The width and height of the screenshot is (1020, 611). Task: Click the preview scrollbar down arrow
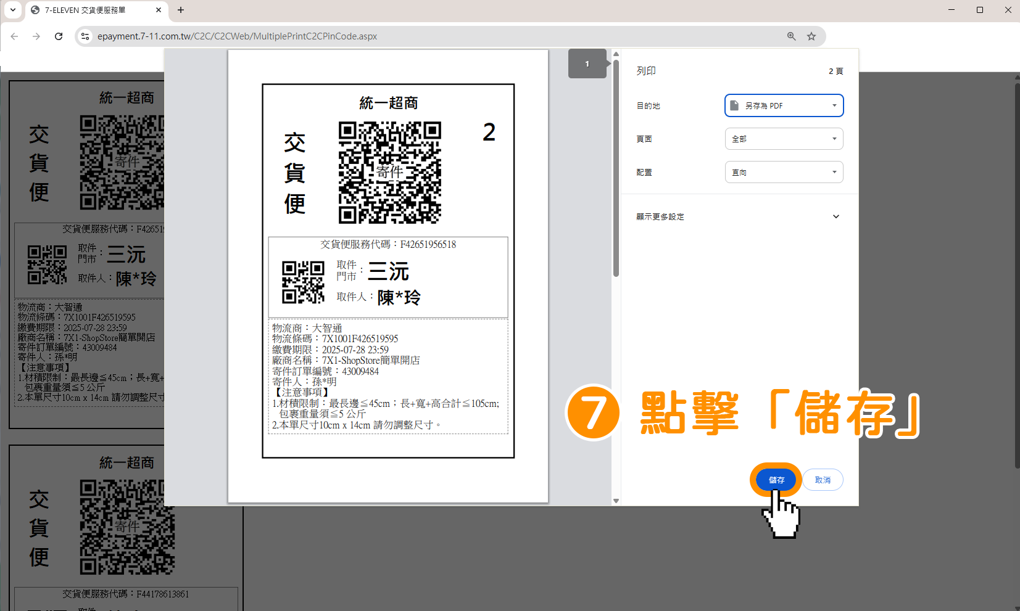616,501
